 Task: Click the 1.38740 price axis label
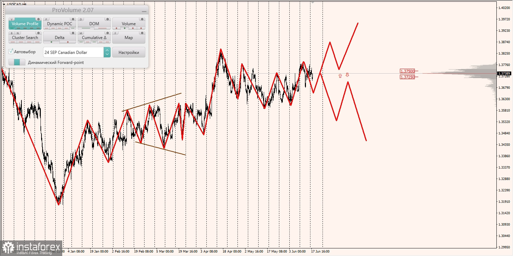tap(504, 42)
